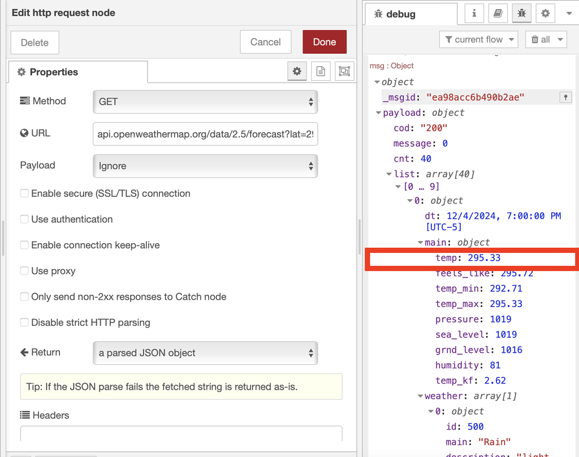
Task: Open the configuration nodes sidebar
Action: pos(544,14)
